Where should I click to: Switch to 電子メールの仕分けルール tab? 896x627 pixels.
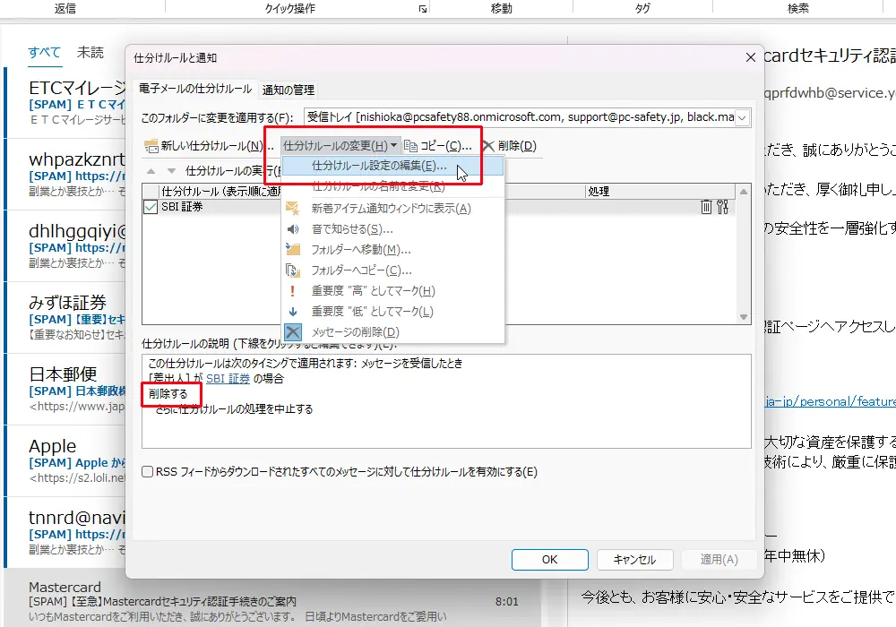(x=194, y=89)
